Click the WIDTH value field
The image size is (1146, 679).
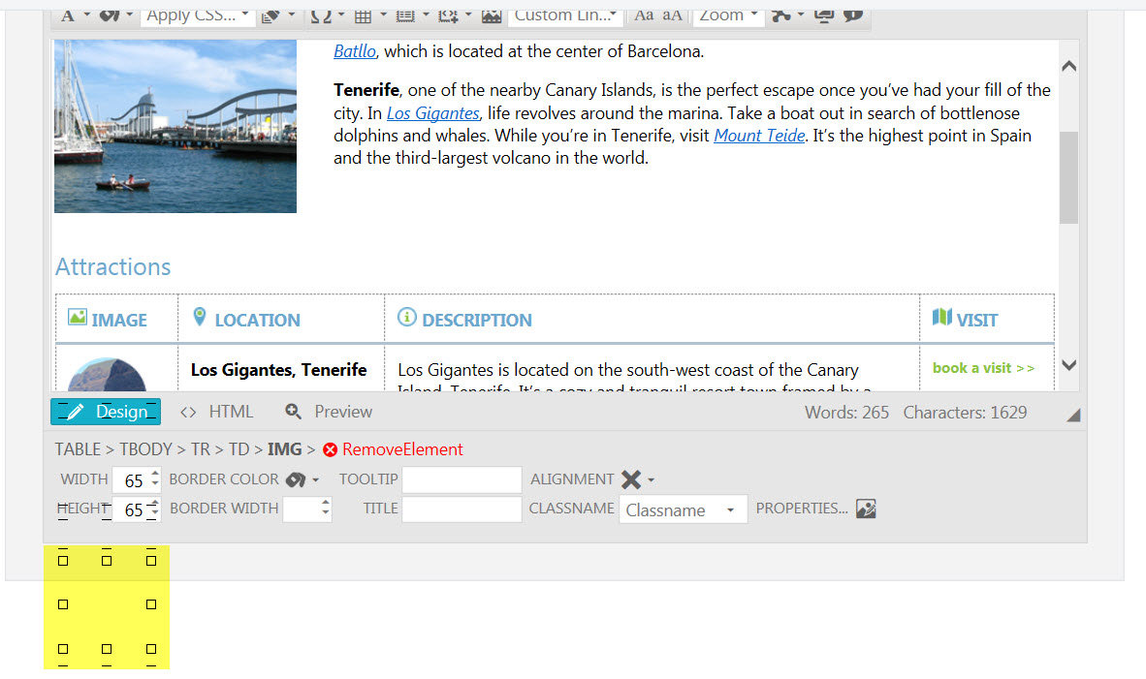132,480
